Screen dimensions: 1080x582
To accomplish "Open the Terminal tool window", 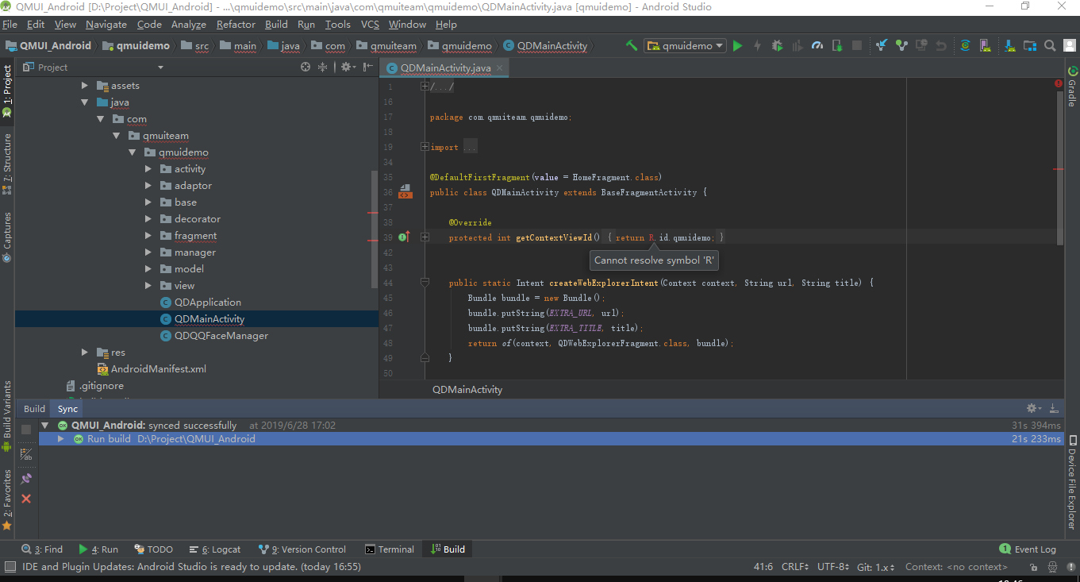I will point(389,549).
